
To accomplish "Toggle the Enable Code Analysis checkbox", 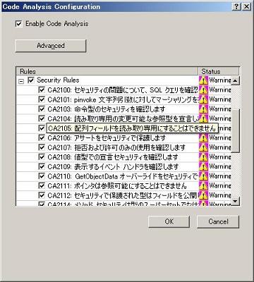I will pyautogui.click(x=19, y=24).
